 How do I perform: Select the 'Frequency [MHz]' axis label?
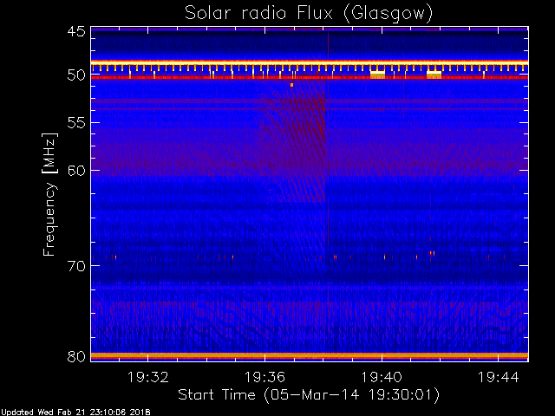pos(49,194)
